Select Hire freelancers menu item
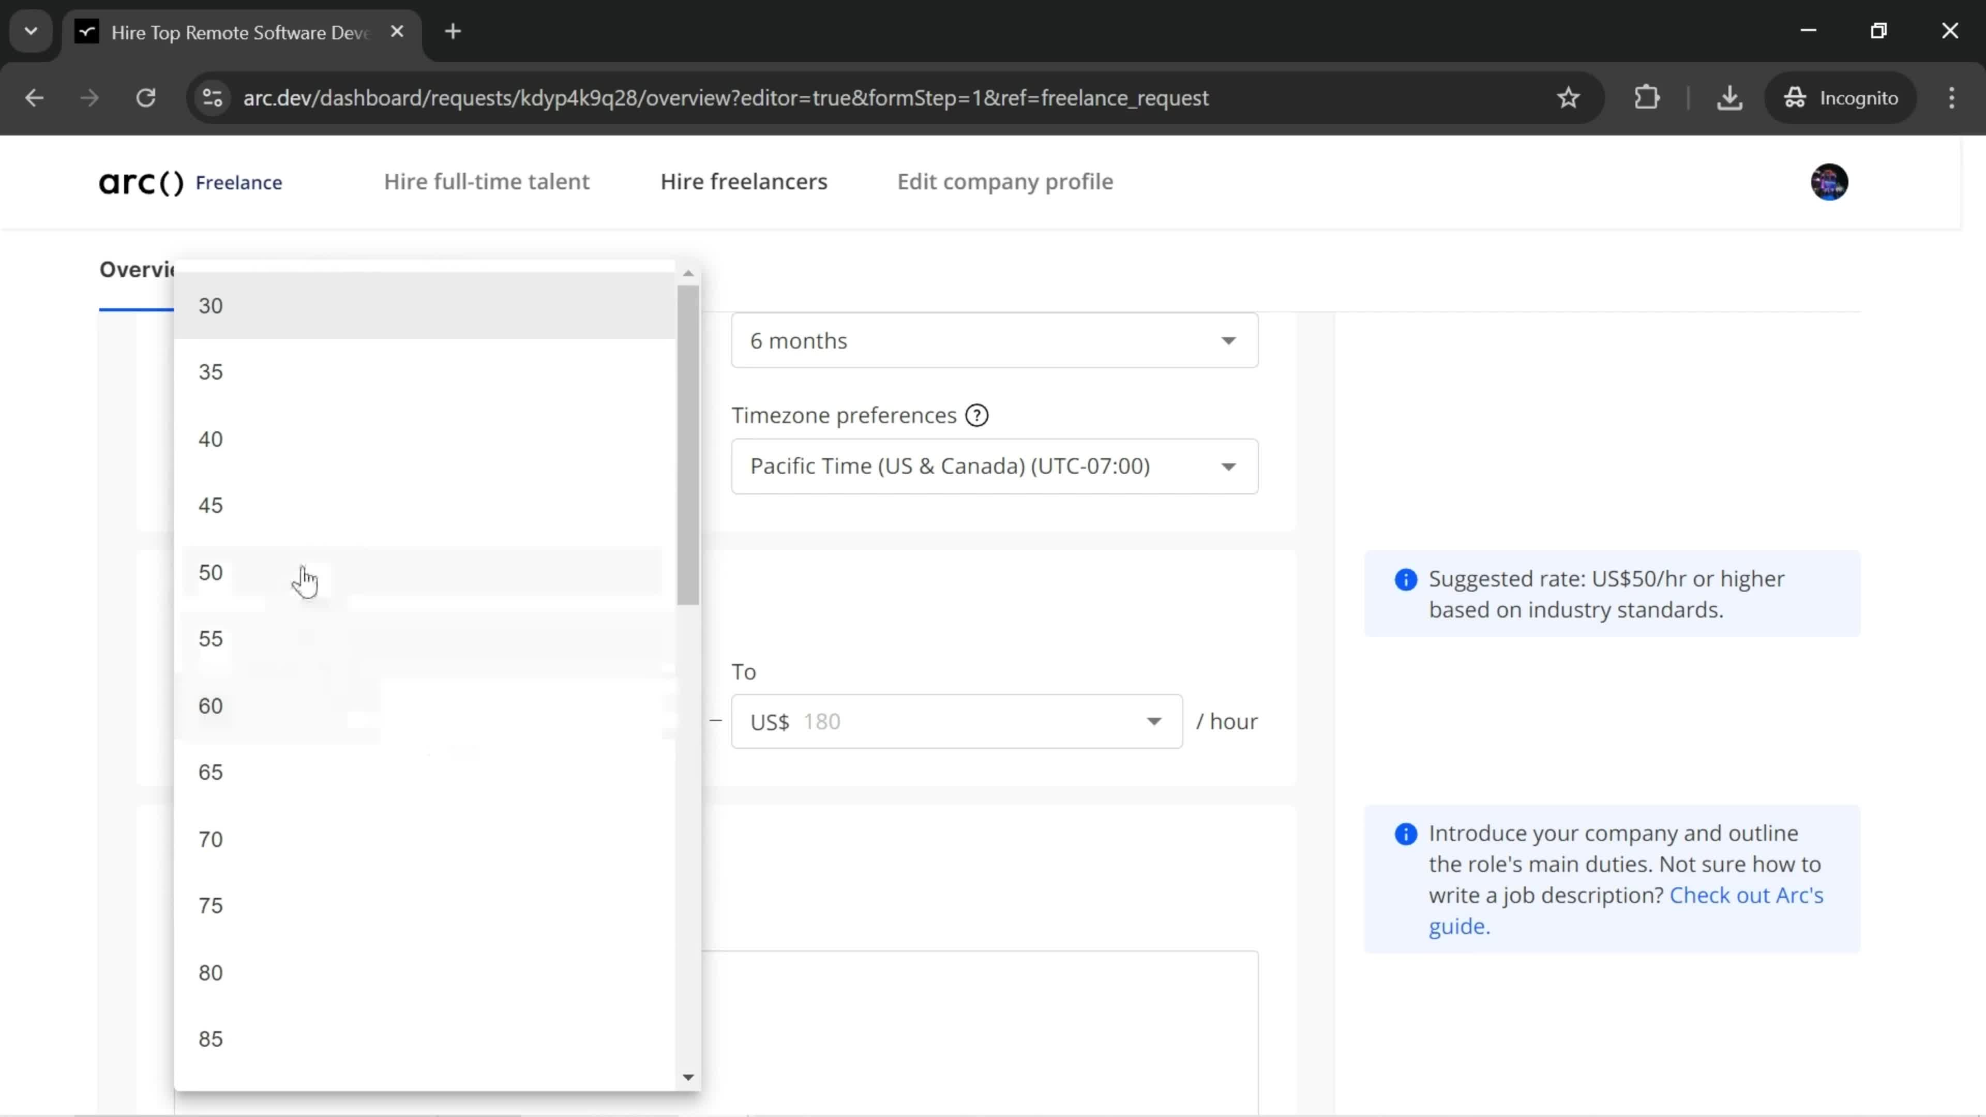1986x1117 pixels. 743,182
